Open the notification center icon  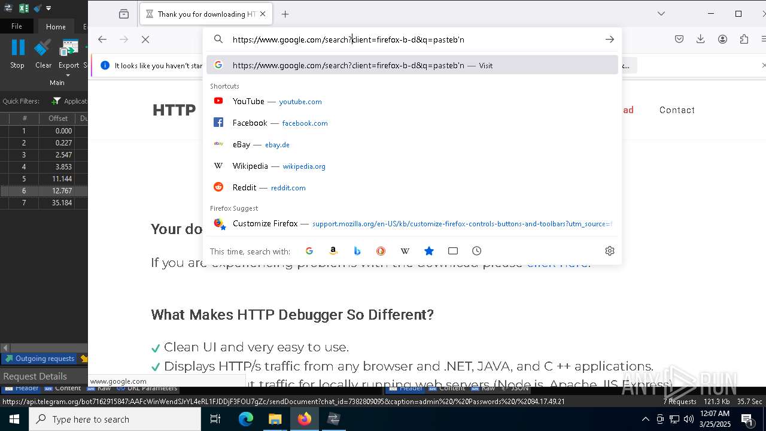pos(747,419)
